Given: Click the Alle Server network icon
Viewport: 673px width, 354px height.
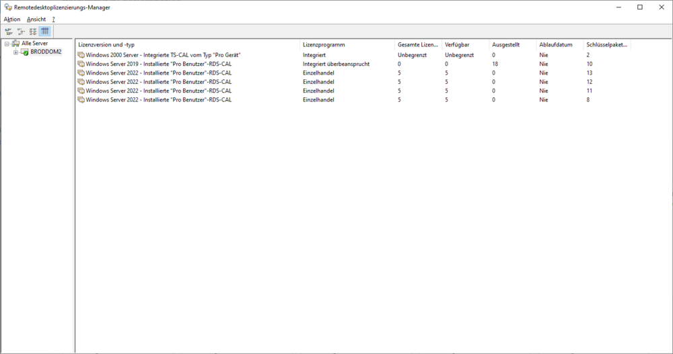Looking at the screenshot, I should (15, 44).
